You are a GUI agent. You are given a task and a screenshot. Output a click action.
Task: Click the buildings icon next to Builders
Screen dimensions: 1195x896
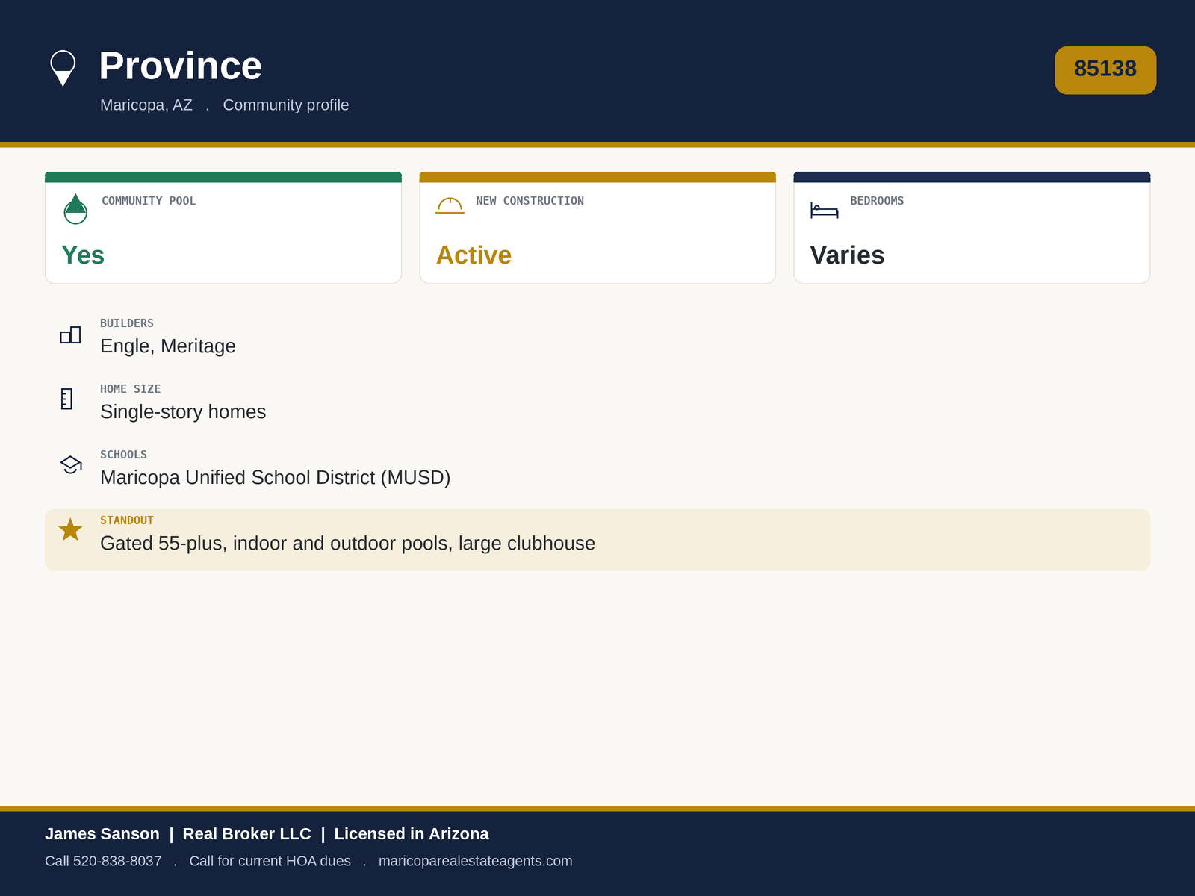[x=70, y=335]
